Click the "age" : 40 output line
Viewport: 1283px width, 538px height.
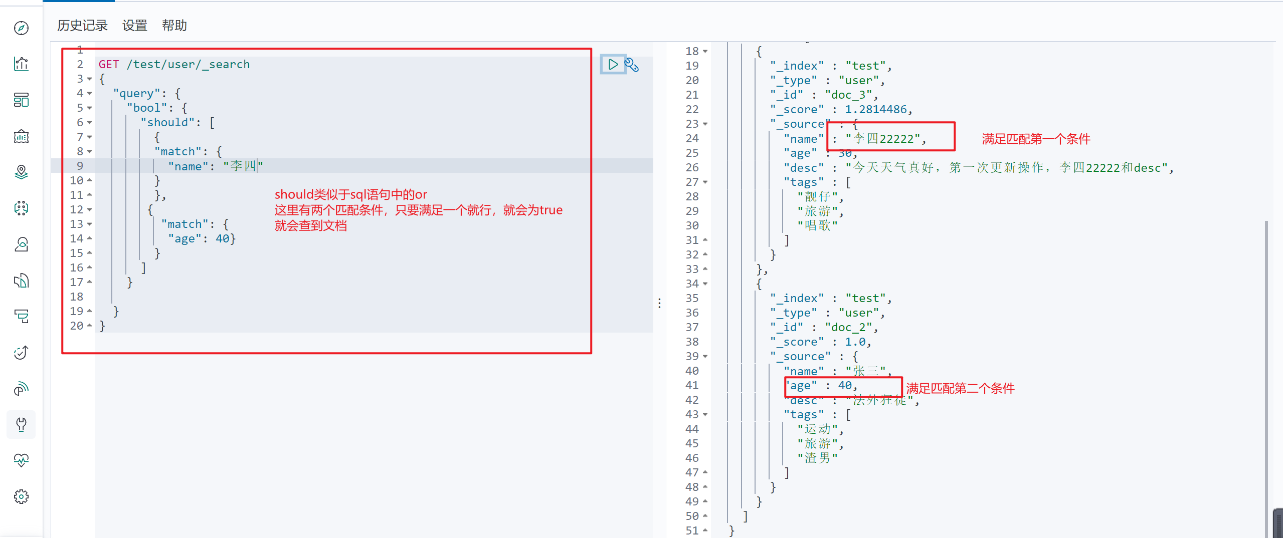821,386
